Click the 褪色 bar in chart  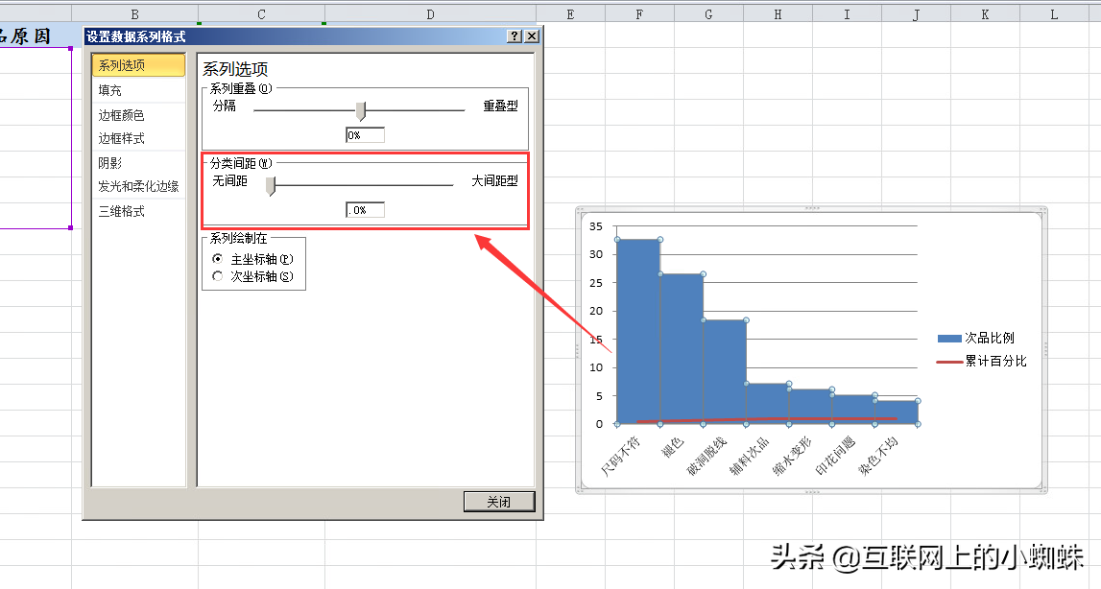[x=682, y=349]
